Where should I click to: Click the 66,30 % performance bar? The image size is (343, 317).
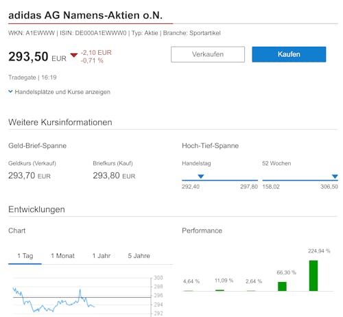tap(282, 286)
